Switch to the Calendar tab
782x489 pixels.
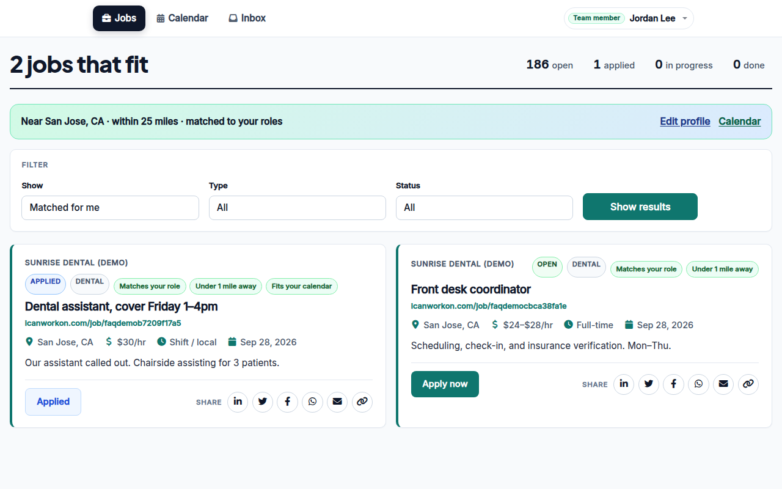pyautogui.click(x=183, y=18)
